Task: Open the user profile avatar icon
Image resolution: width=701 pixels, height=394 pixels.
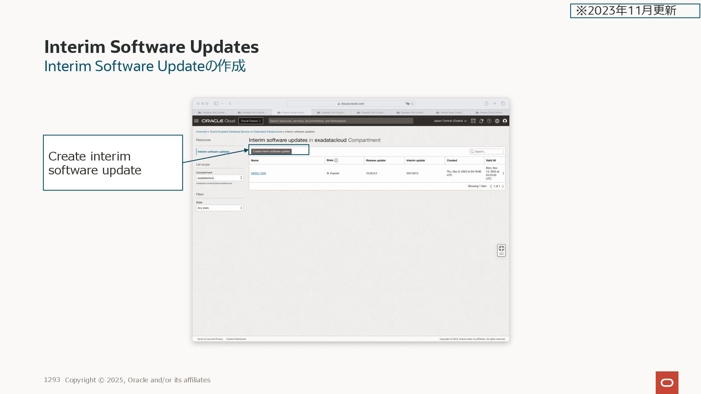Action: pos(505,121)
